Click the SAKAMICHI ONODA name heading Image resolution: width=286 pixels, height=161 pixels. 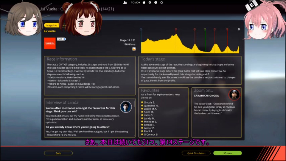click(x=206, y=96)
